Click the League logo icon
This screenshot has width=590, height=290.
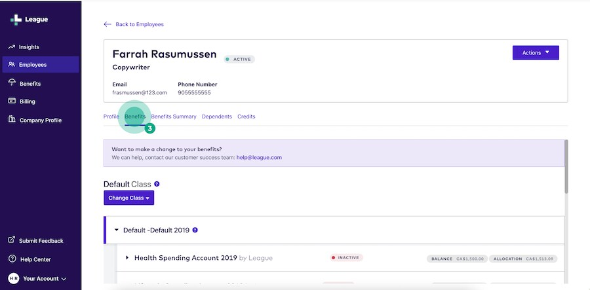pos(16,20)
